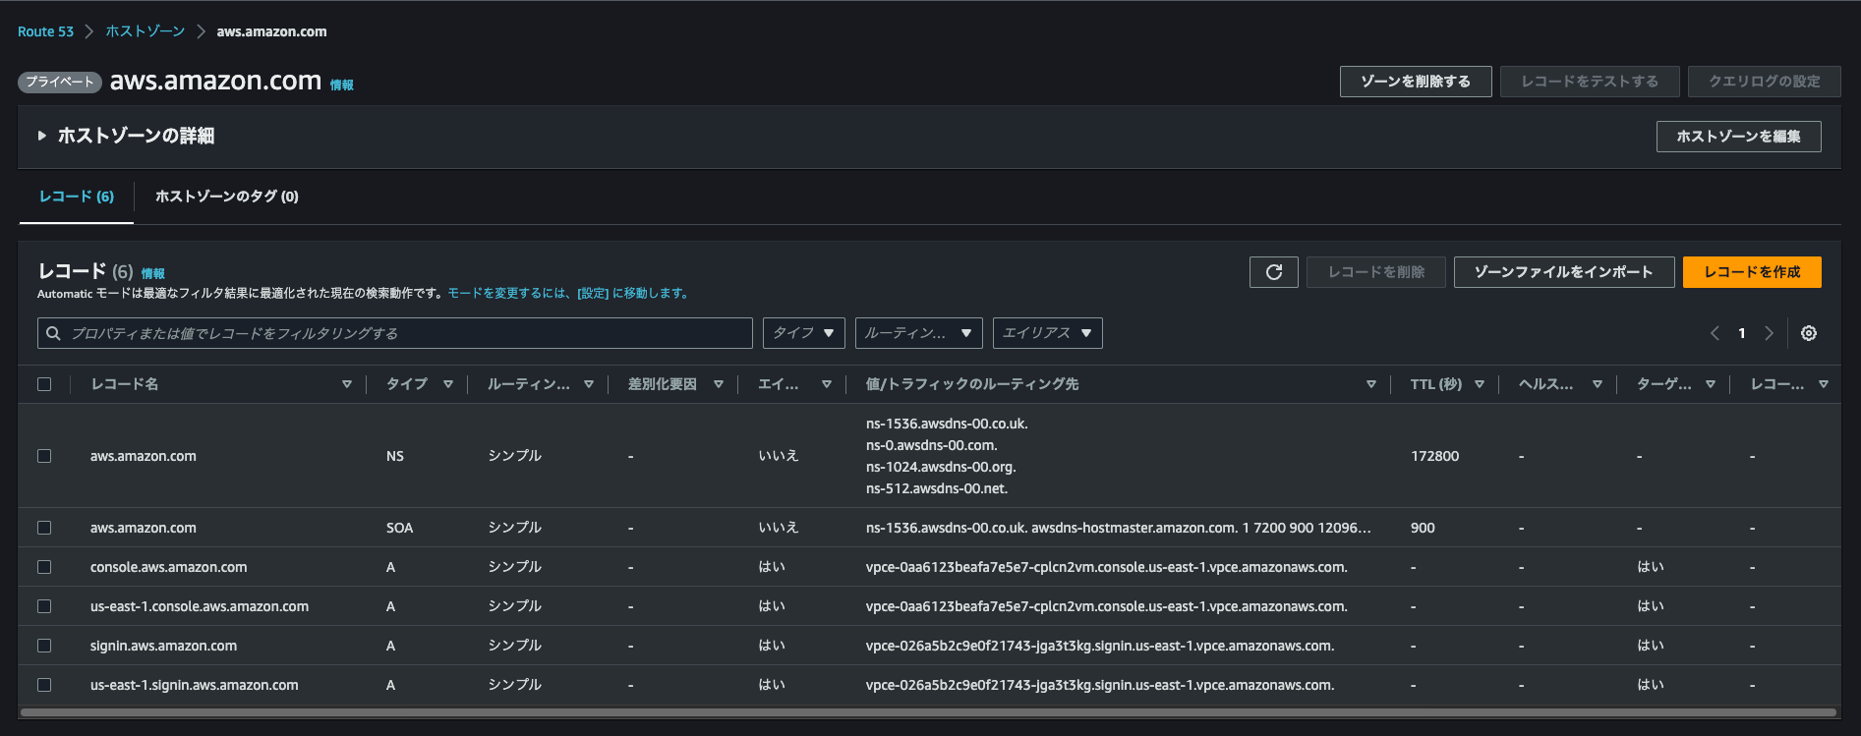1861x736 pixels.
Task: Open table settings gear icon
Action: click(x=1808, y=333)
